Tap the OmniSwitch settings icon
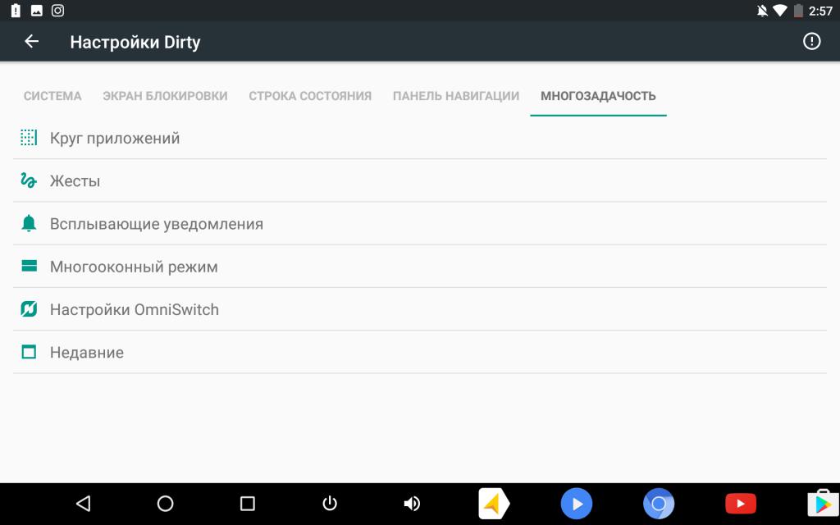840x525 pixels. pyautogui.click(x=29, y=309)
